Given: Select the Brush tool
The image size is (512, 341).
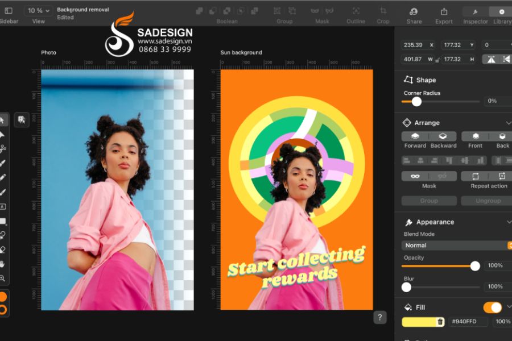Looking at the screenshot, I should click(3, 192).
